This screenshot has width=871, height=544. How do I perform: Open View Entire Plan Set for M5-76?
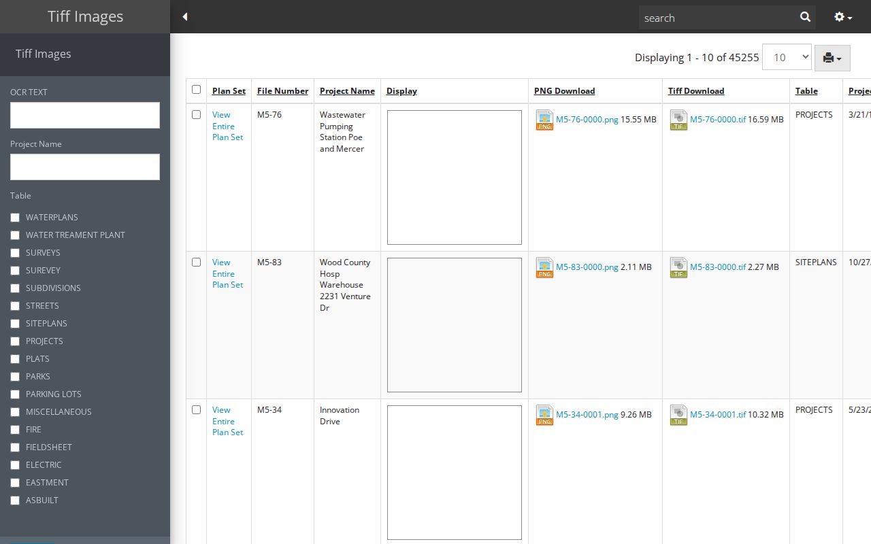[227, 126]
